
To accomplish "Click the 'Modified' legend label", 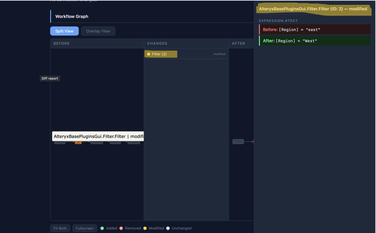I will pyautogui.click(x=156, y=228).
